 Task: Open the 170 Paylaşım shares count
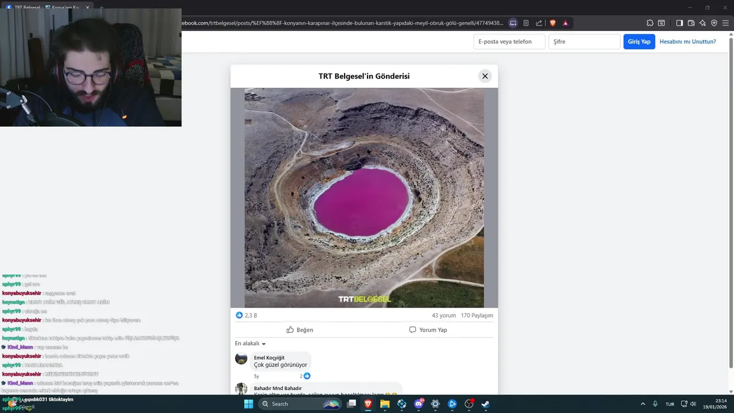click(477, 315)
